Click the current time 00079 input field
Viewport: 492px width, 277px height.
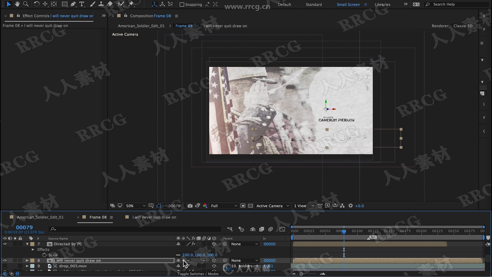[25, 227]
